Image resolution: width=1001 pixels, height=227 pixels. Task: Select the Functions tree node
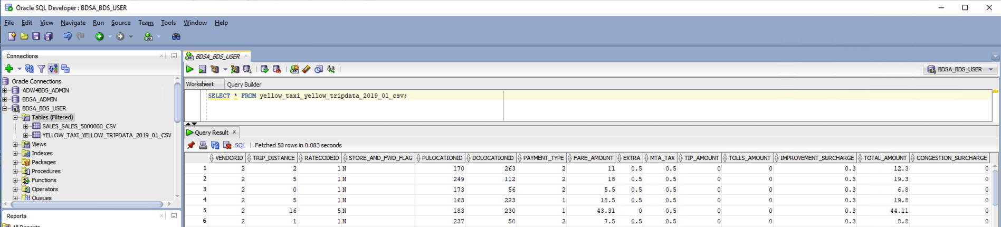(44, 180)
